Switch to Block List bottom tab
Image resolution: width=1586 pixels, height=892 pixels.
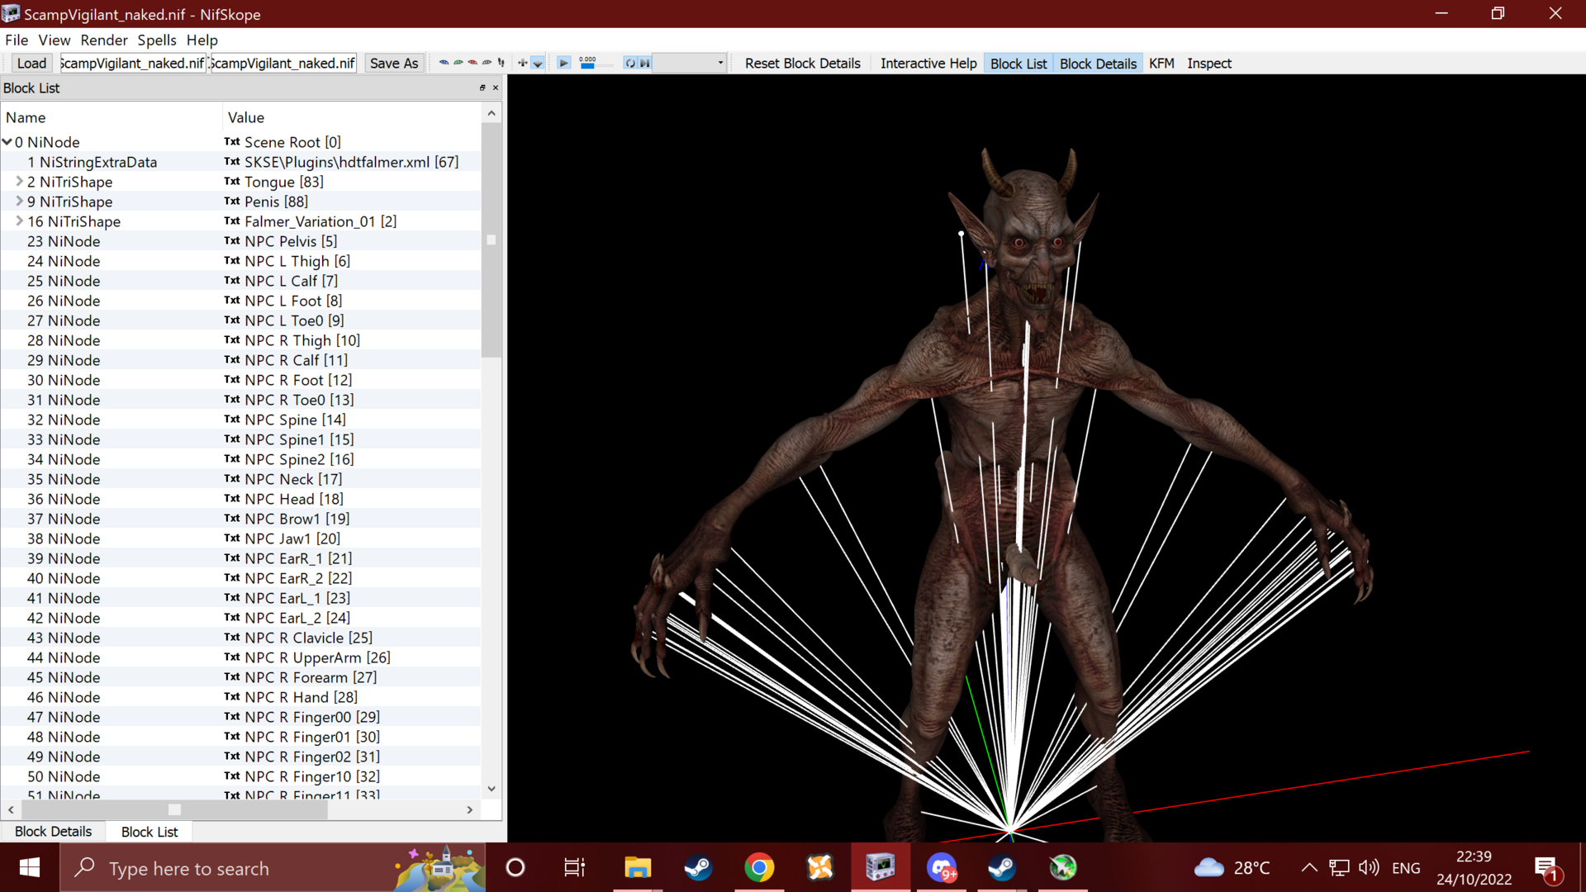(150, 832)
